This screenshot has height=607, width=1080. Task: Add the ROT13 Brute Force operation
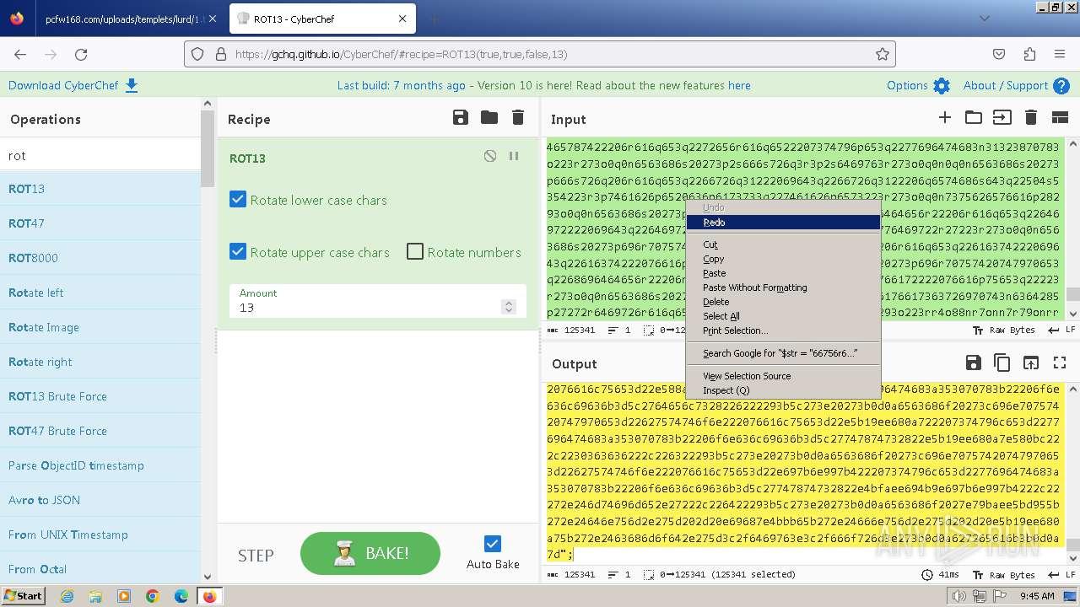(100, 396)
